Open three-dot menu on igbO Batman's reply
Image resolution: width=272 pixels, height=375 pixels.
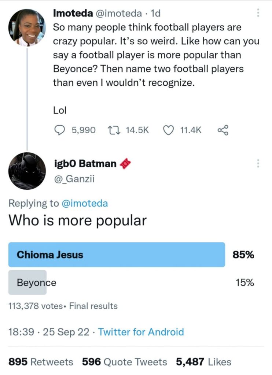pos(258,163)
